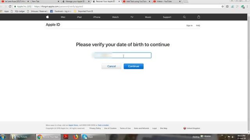Open the Use of Cookies footer link
Screen dimensions: 250x140
(110, 128)
